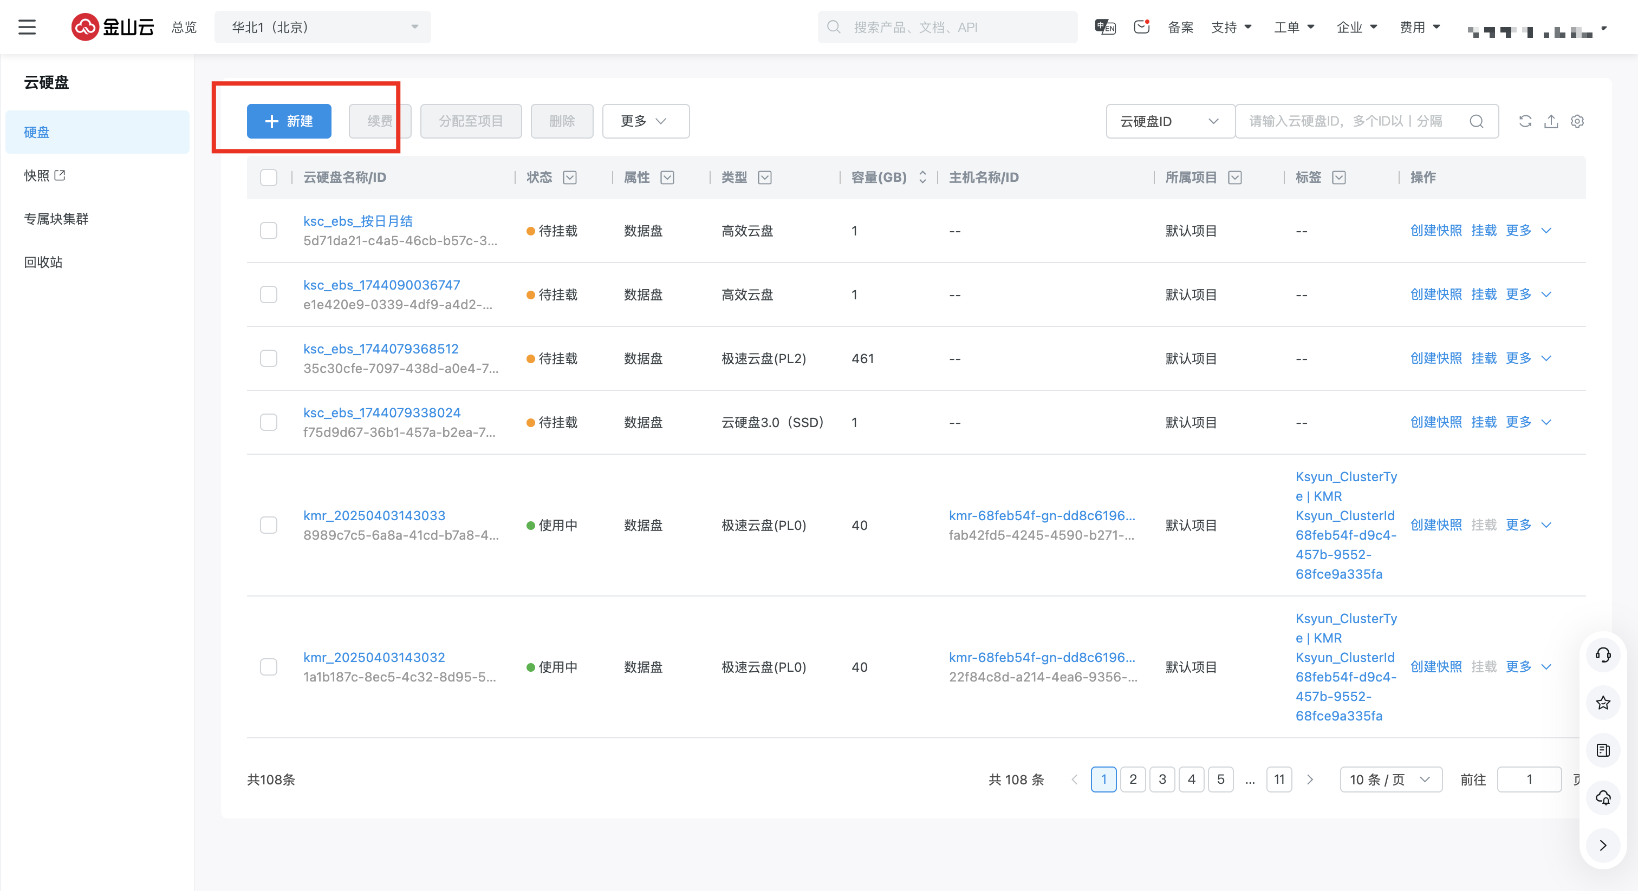
Task: Open the 费用 top menu
Action: pos(1419,27)
